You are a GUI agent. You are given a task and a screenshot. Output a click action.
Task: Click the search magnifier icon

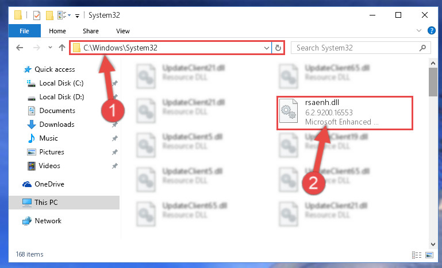click(x=422, y=48)
